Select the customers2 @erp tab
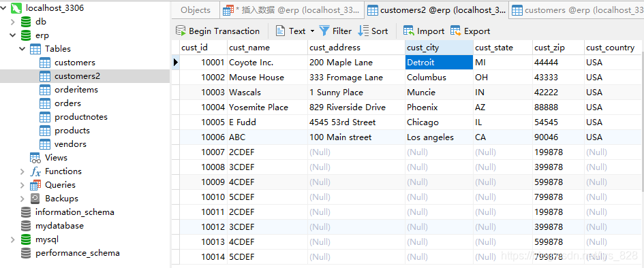644x268 pixels. 437,10
